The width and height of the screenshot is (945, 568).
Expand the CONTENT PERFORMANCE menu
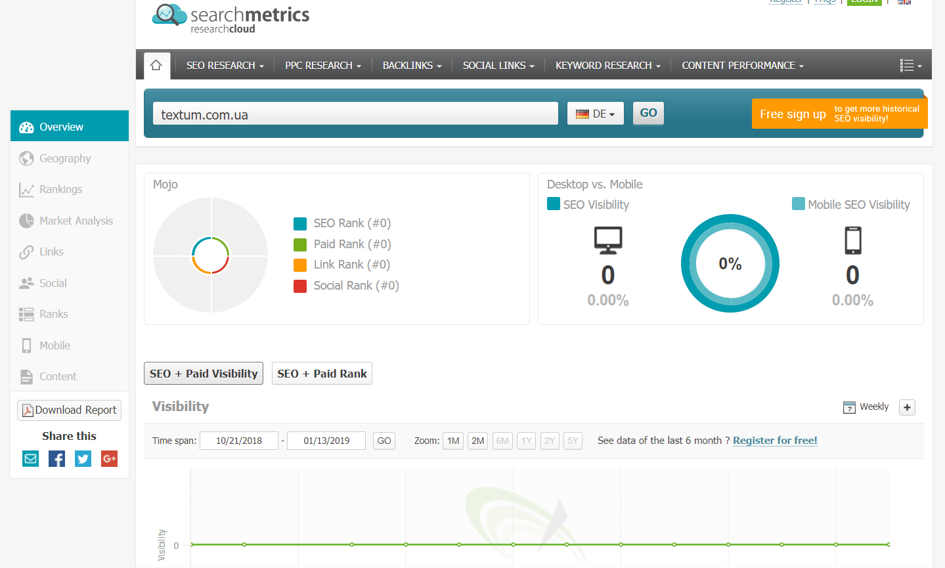click(x=743, y=66)
